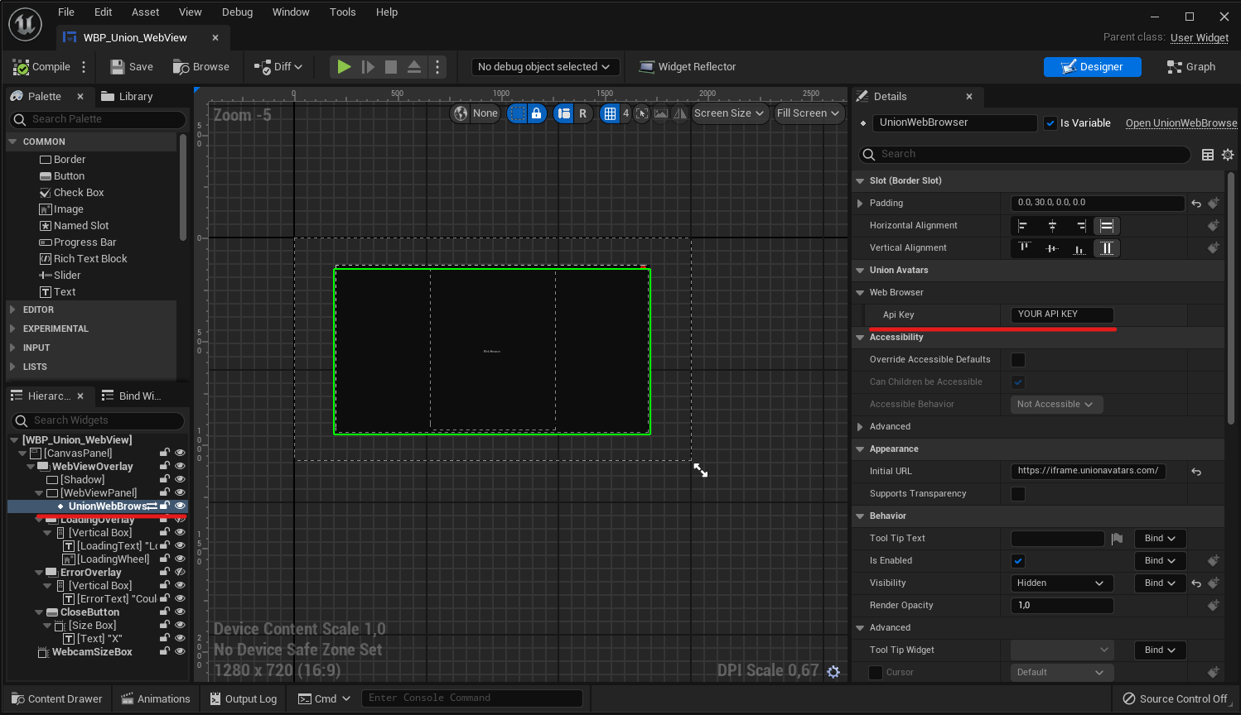Image resolution: width=1241 pixels, height=715 pixels.
Task: Click the zoom-to-fit viewport icon
Action: click(x=642, y=113)
